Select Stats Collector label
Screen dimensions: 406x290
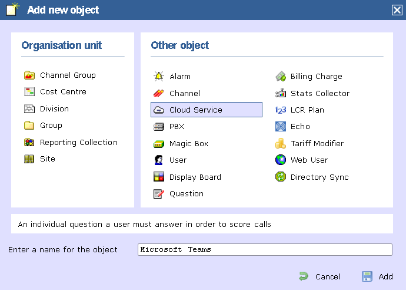[320, 93]
